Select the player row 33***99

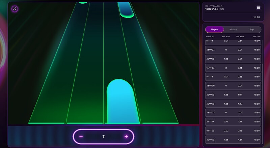(233, 86)
